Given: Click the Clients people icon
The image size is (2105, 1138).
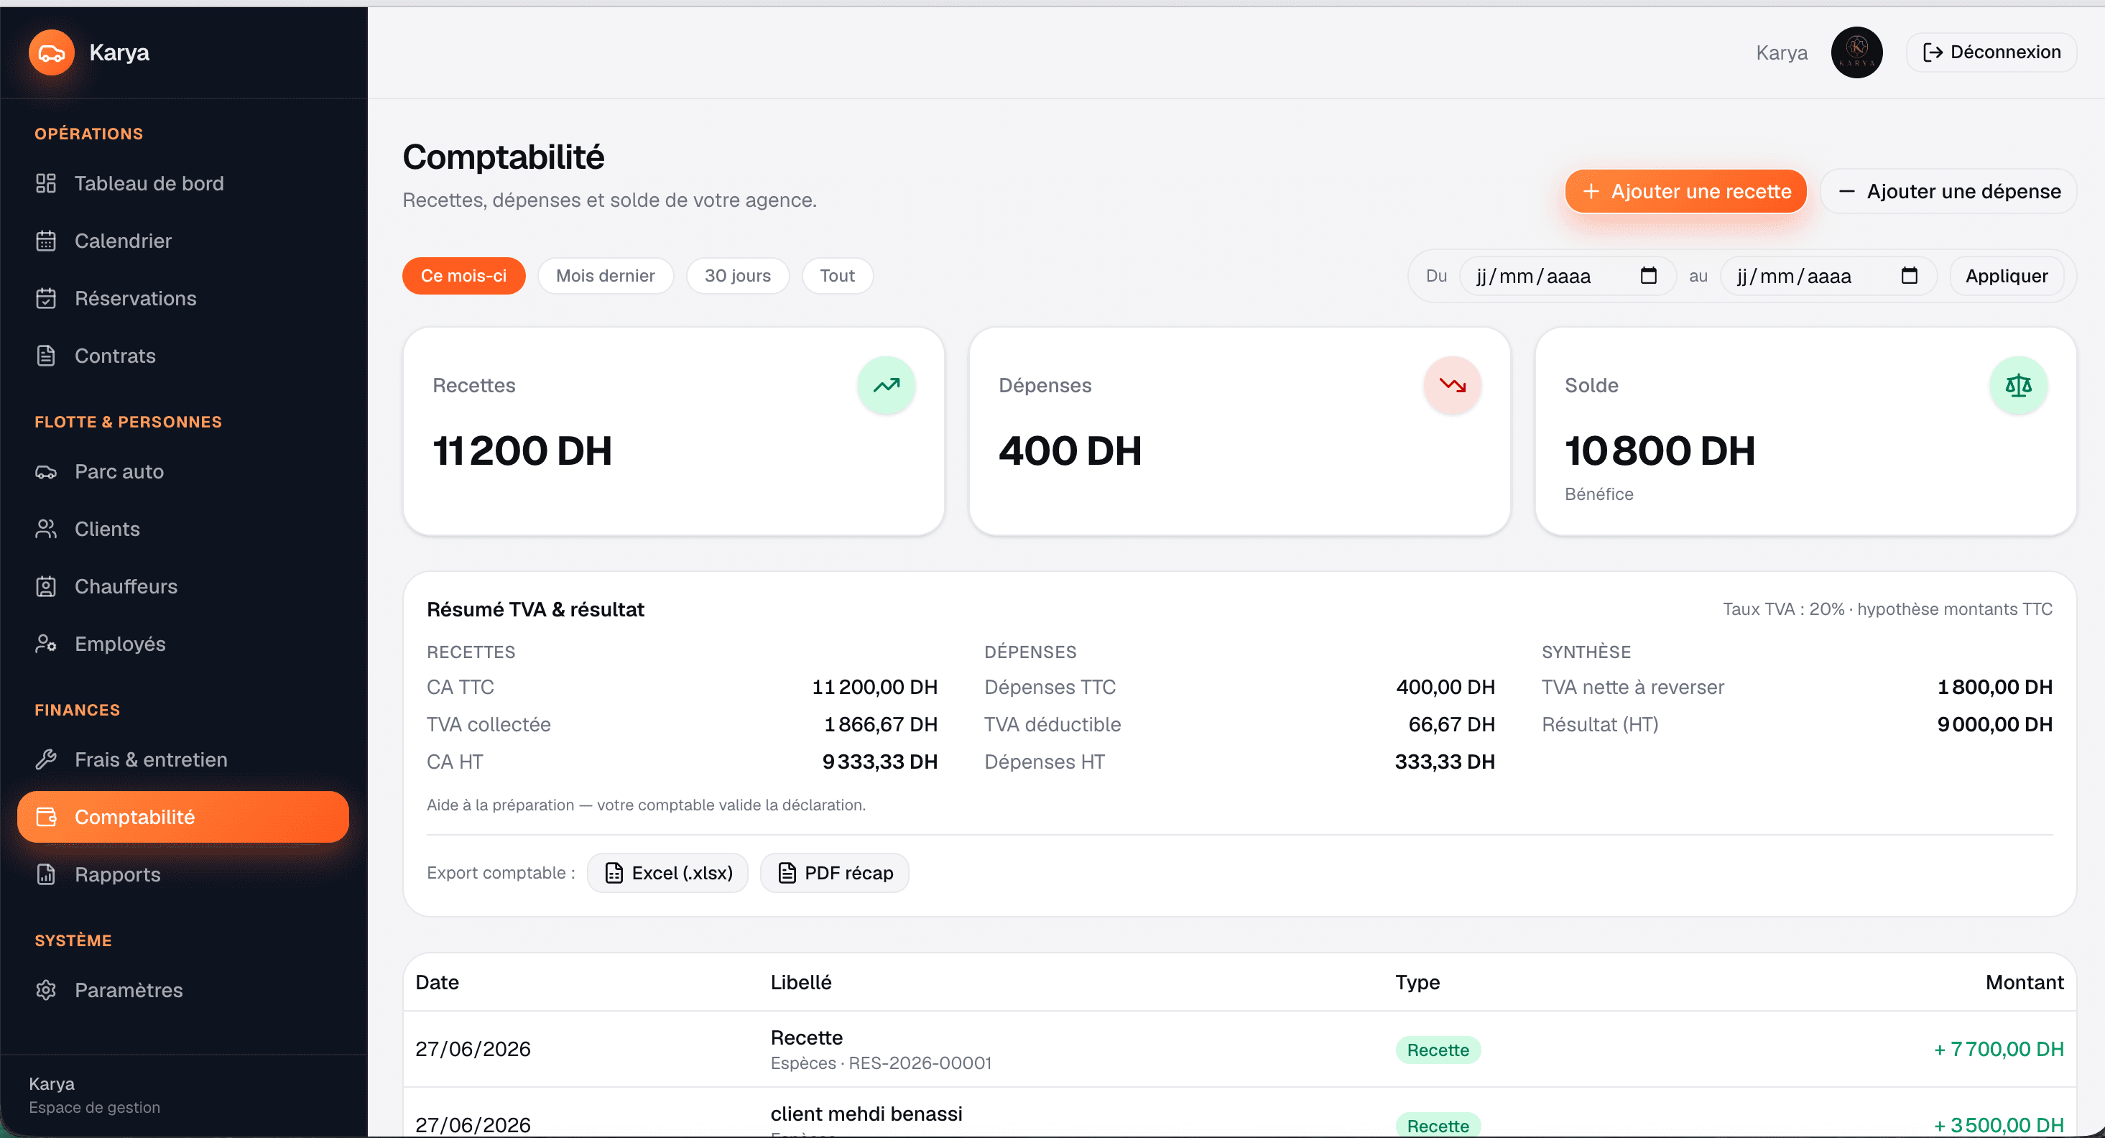Looking at the screenshot, I should (x=46, y=529).
